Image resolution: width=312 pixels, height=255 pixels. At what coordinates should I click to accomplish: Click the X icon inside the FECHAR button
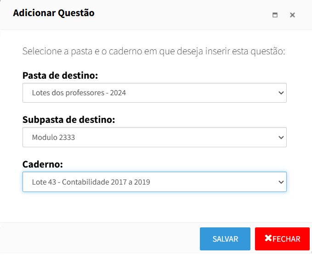[x=268, y=238]
